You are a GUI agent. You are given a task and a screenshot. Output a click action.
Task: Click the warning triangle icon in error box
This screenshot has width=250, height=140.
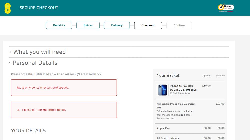pyautogui.click(x=18, y=110)
